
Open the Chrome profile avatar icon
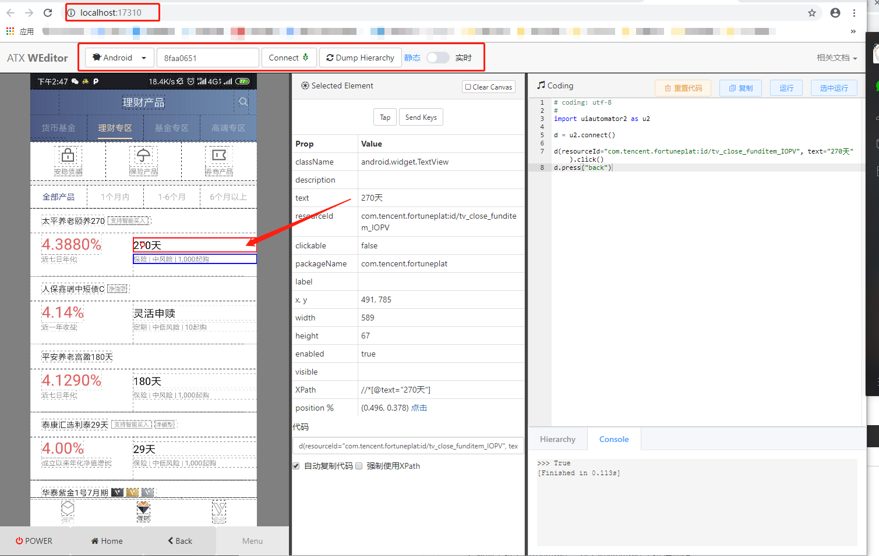pyautogui.click(x=835, y=12)
